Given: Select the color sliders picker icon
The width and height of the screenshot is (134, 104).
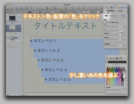Looking at the screenshot, I should (x=110, y=58).
